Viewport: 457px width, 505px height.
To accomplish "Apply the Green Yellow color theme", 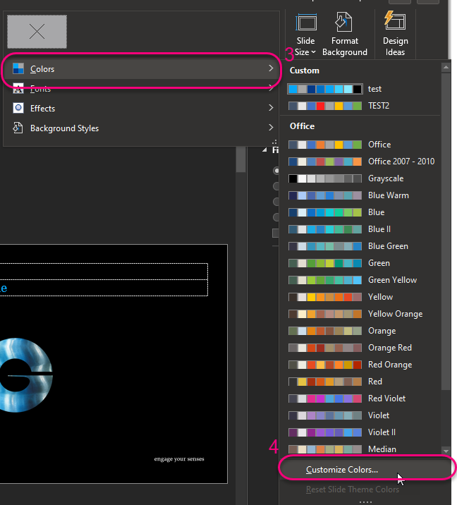I will click(x=360, y=280).
